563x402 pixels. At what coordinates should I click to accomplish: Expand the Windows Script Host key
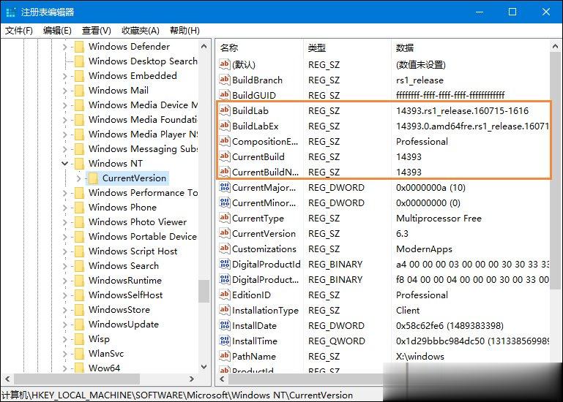pos(65,251)
